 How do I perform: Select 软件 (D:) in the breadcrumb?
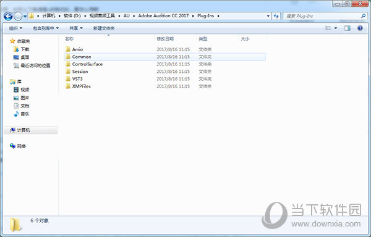(72, 16)
